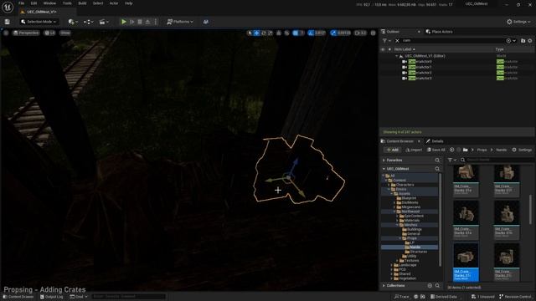Click the Outliner create folder icon
This screenshot has width=536, height=301.
tap(523, 41)
